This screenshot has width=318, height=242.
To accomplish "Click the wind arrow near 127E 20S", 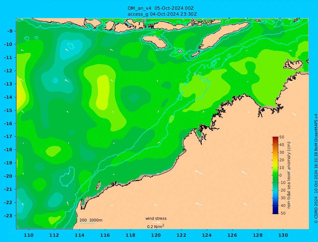I will click(244, 173).
